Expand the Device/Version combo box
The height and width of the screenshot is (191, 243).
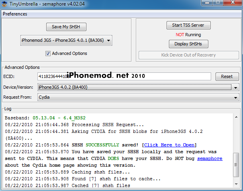(x=138, y=88)
